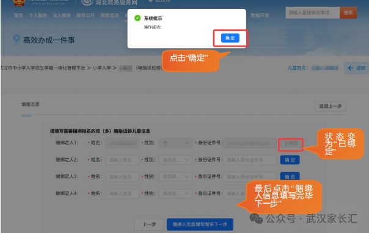The width and height of the screenshot is (369, 233).
Task: Expand the 性别 dropdown for 被绑定人4
Action: (175, 193)
